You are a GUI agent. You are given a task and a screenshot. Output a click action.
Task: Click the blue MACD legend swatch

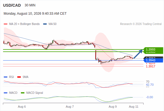coord(6,93)
